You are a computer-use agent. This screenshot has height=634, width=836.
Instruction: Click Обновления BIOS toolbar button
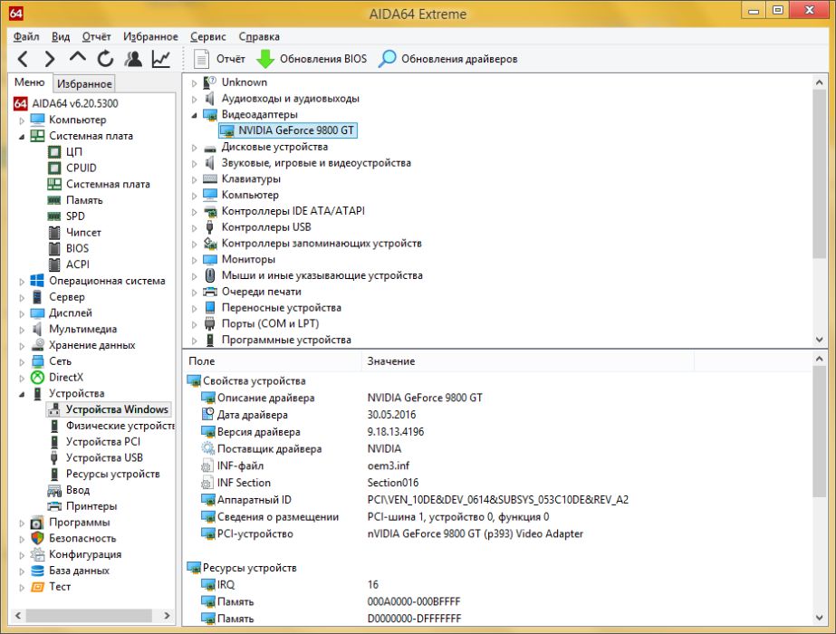(x=312, y=59)
